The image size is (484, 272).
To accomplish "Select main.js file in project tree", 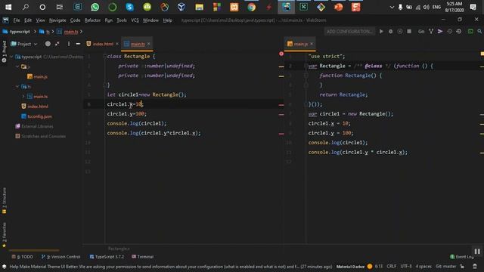I will (x=40, y=77).
